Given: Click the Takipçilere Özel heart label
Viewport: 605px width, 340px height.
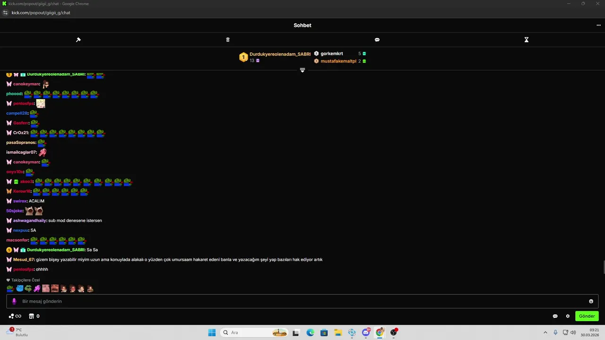Looking at the screenshot, I should (x=23, y=280).
